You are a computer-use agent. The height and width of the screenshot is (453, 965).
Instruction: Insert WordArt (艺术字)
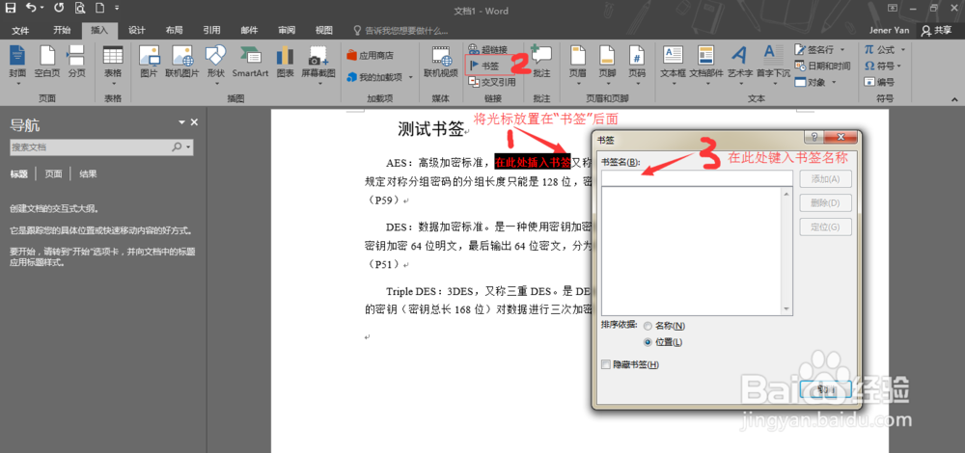pyautogui.click(x=740, y=64)
